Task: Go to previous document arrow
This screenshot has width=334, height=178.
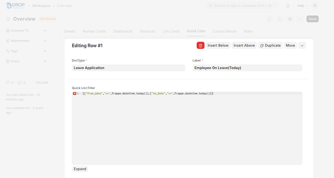Action: pyautogui.click(x=270, y=19)
